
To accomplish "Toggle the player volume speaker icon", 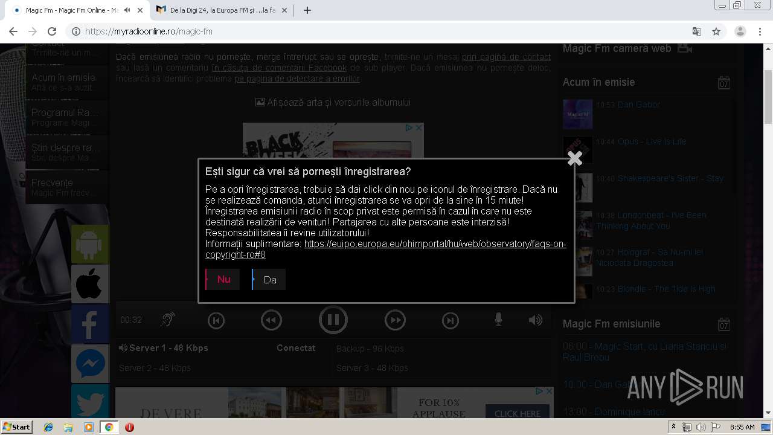I will 535,320.
